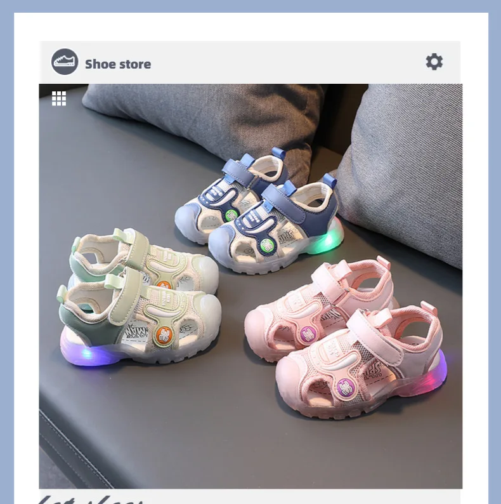Select the pink sandals pair
The width and height of the screenshot is (501, 504).
click(x=345, y=338)
